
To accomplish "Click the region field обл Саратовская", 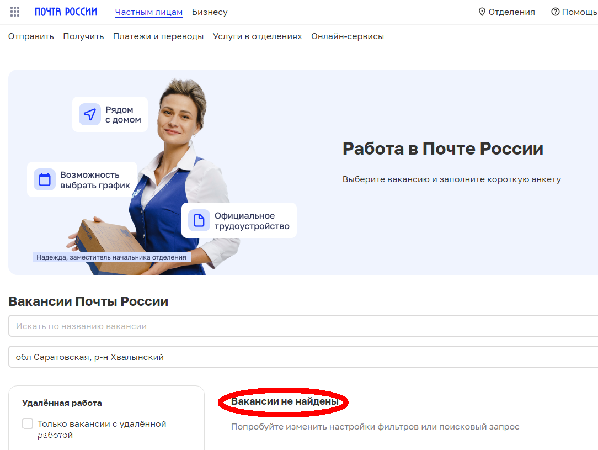I will click(x=303, y=357).
